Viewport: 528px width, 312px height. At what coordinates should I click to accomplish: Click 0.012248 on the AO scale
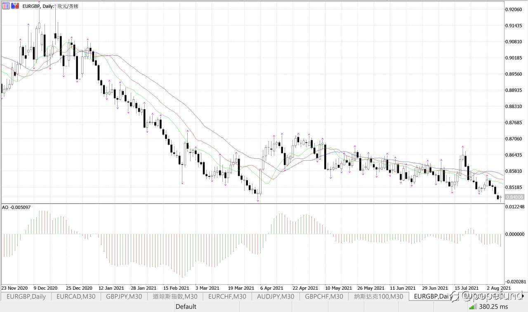(515, 206)
